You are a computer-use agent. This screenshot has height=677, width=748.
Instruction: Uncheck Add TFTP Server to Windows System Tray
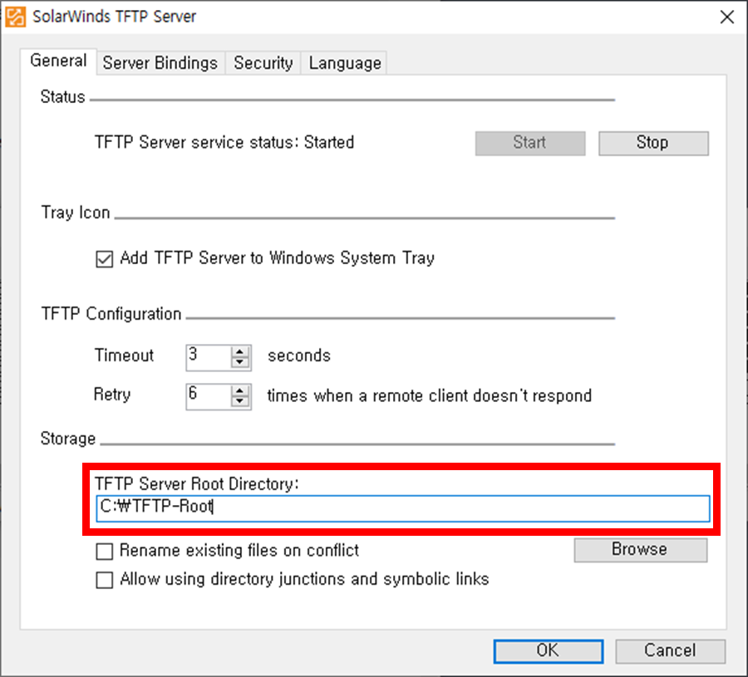tap(105, 259)
